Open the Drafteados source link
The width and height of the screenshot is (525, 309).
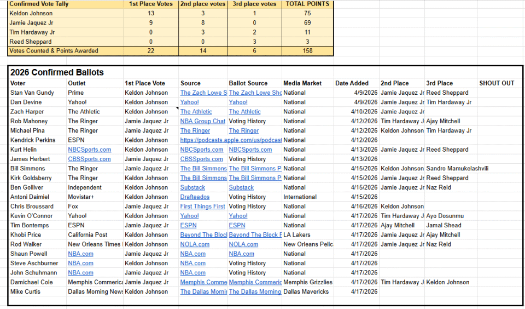pos(195,197)
